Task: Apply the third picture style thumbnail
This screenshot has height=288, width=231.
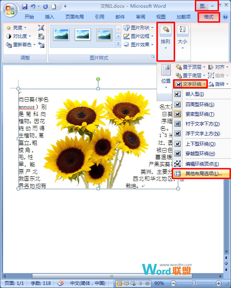Action: pos(104,34)
